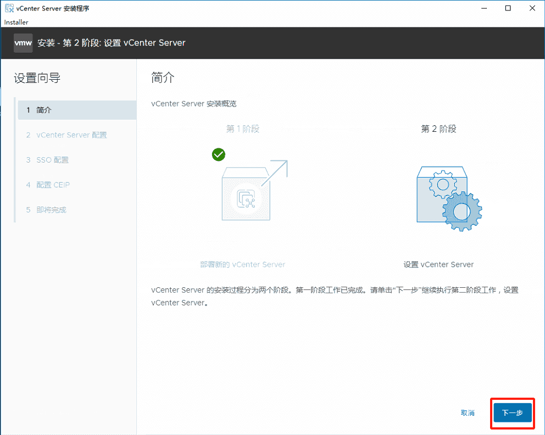Click the vCenter installer icon in title bar
This screenshot has width=545, height=435.
click(8, 8)
